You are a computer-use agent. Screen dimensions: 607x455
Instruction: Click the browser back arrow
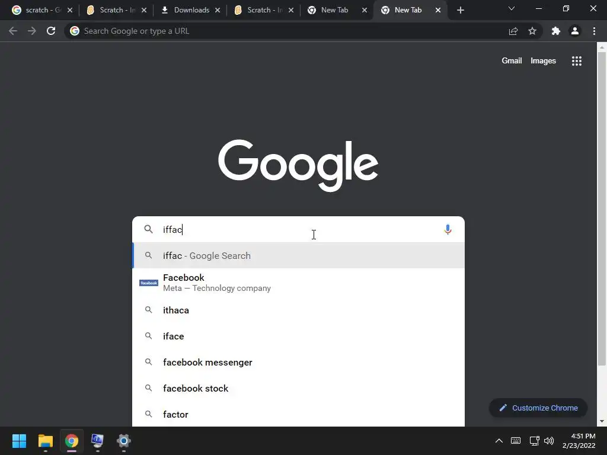[13, 31]
